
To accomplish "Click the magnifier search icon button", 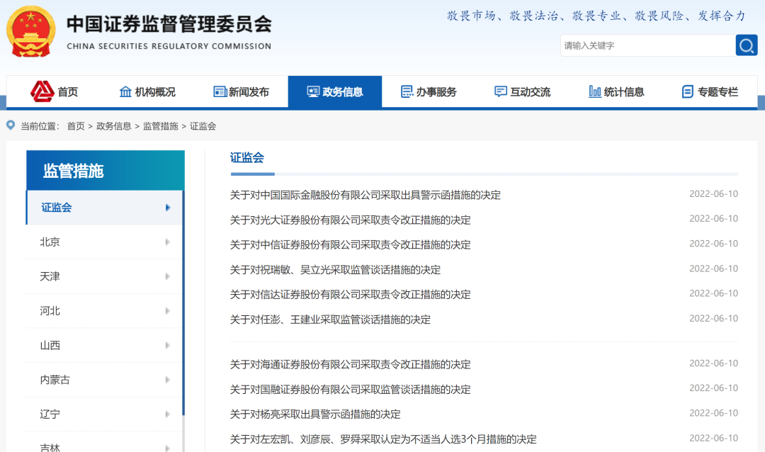I will [x=747, y=45].
